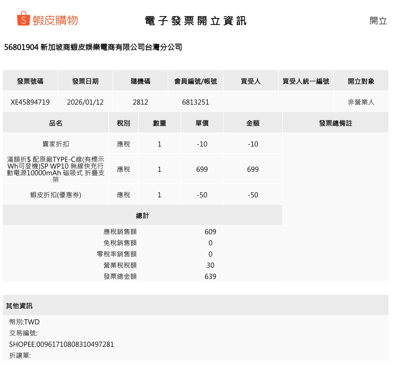This screenshot has width=397, height=365.
Task: Click the invoice date 2026/01/12
Action: tap(85, 102)
